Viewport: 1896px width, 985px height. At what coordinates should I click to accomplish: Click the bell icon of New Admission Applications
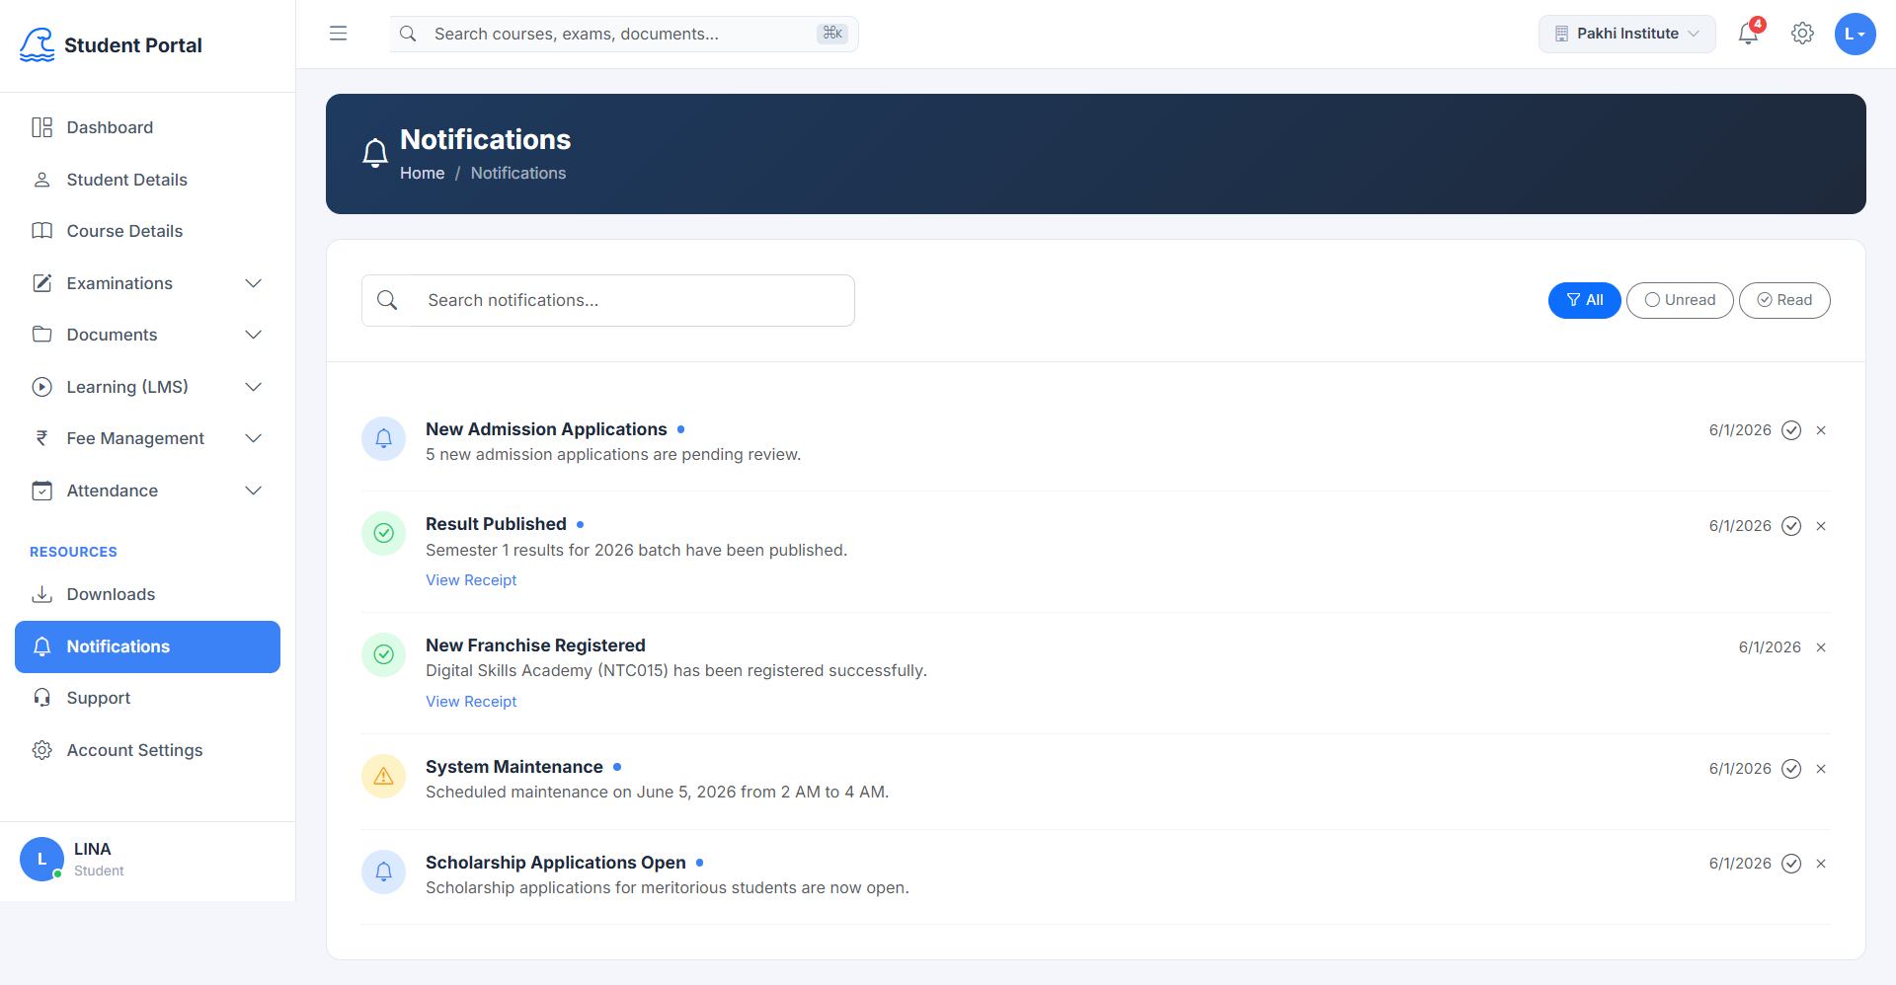384,438
